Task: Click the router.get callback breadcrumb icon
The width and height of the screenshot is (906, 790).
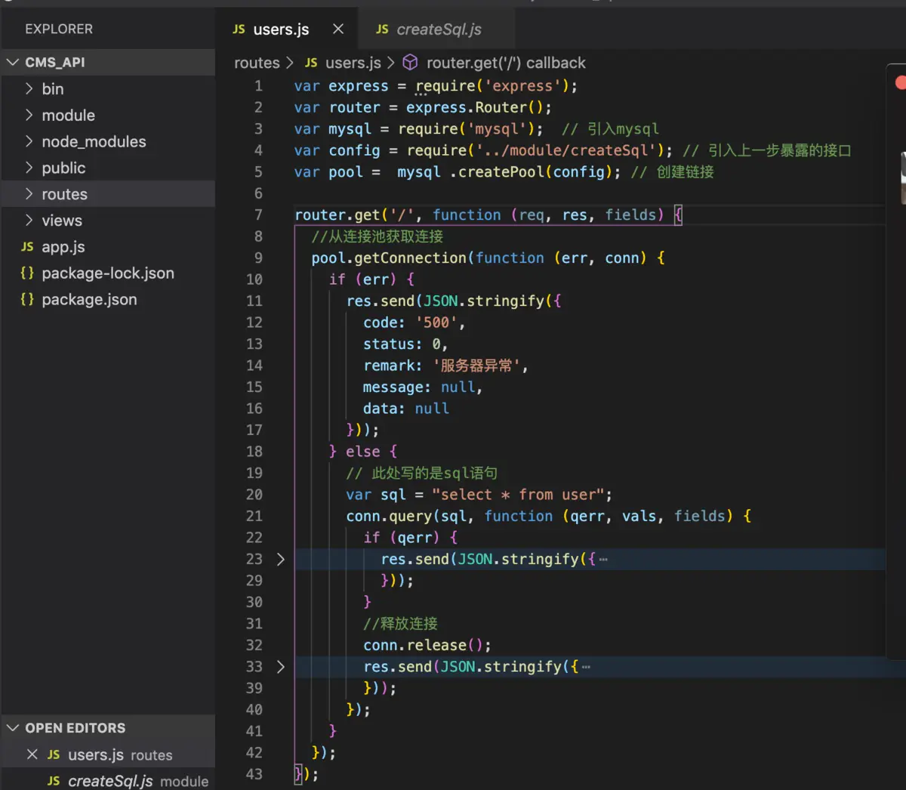Action: point(410,62)
